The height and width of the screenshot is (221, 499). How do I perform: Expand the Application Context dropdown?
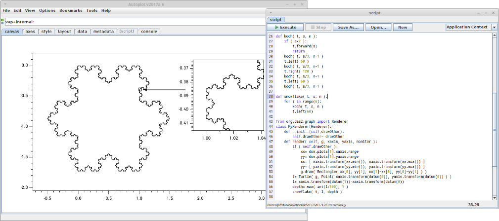coord(494,28)
